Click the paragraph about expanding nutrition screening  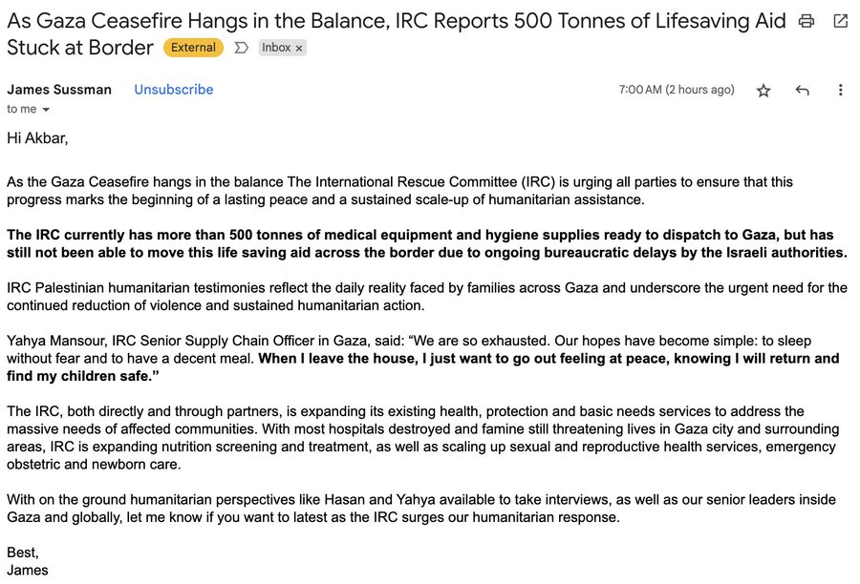(x=422, y=438)
